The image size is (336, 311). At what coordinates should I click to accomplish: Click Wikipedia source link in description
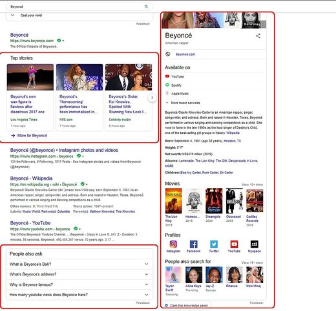[233, 133]
